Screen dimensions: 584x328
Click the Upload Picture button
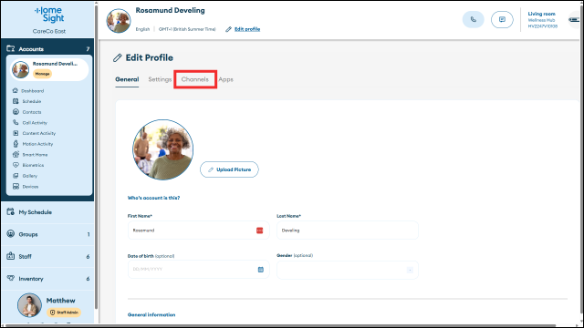229,169
